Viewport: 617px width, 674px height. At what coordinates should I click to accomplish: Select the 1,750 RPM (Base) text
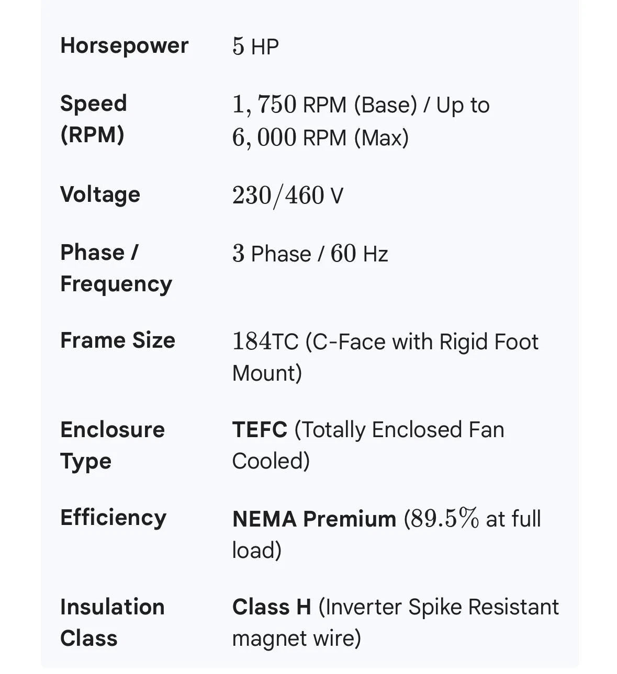point(324,105)
